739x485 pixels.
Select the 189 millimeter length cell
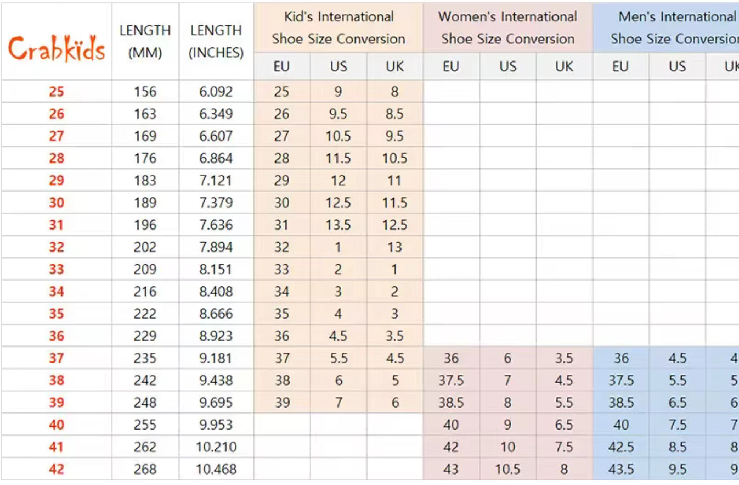click(x=145, y=203)
